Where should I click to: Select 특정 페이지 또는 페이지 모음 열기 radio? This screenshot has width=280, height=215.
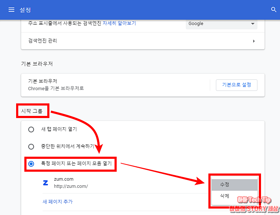(31, 163)
